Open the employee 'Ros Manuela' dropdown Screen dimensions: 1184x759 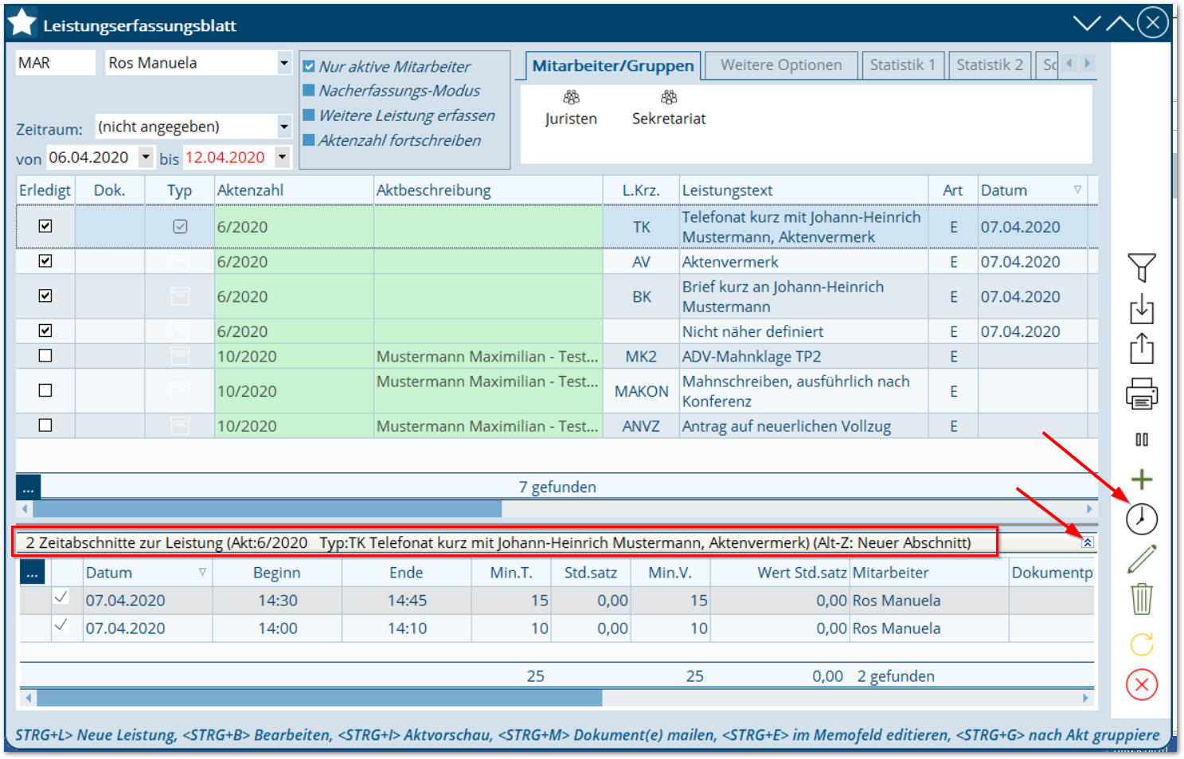(284, 62)
